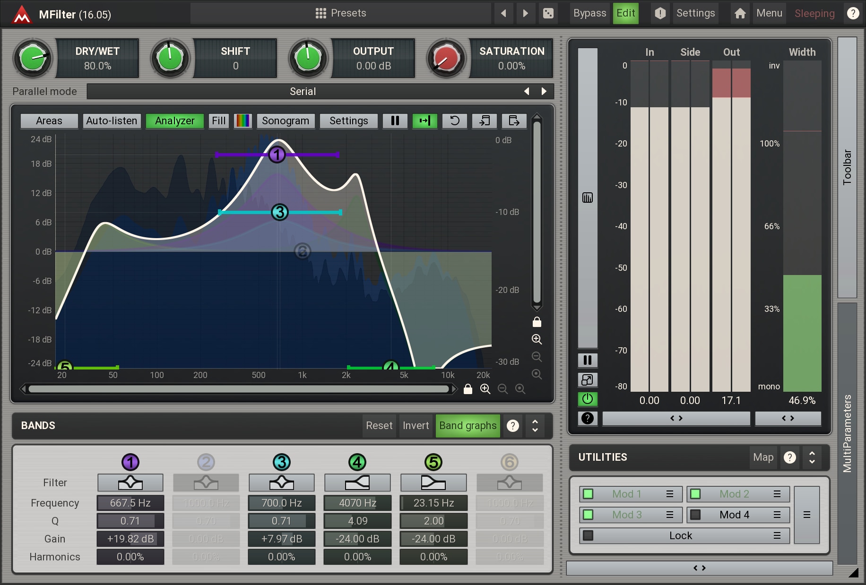
Task: Click the rainbow color spectrum icon
Action: 243,121
